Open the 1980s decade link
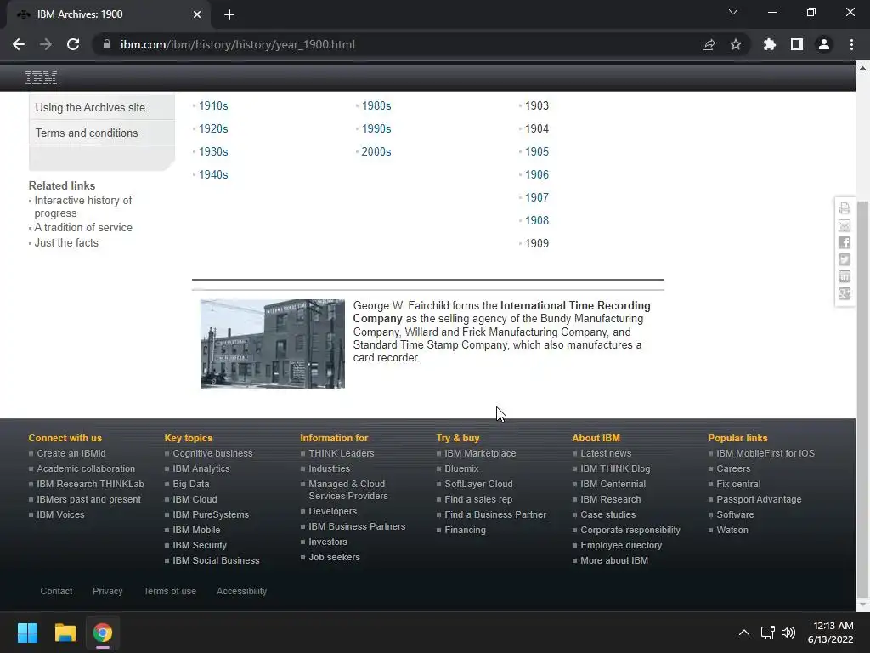The image size is (870, 653). pyautogui.click(x=376, y=105)
